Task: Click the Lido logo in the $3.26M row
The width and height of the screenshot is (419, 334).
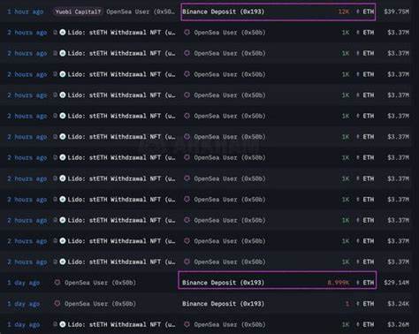Action: click(x=63, y=324)
